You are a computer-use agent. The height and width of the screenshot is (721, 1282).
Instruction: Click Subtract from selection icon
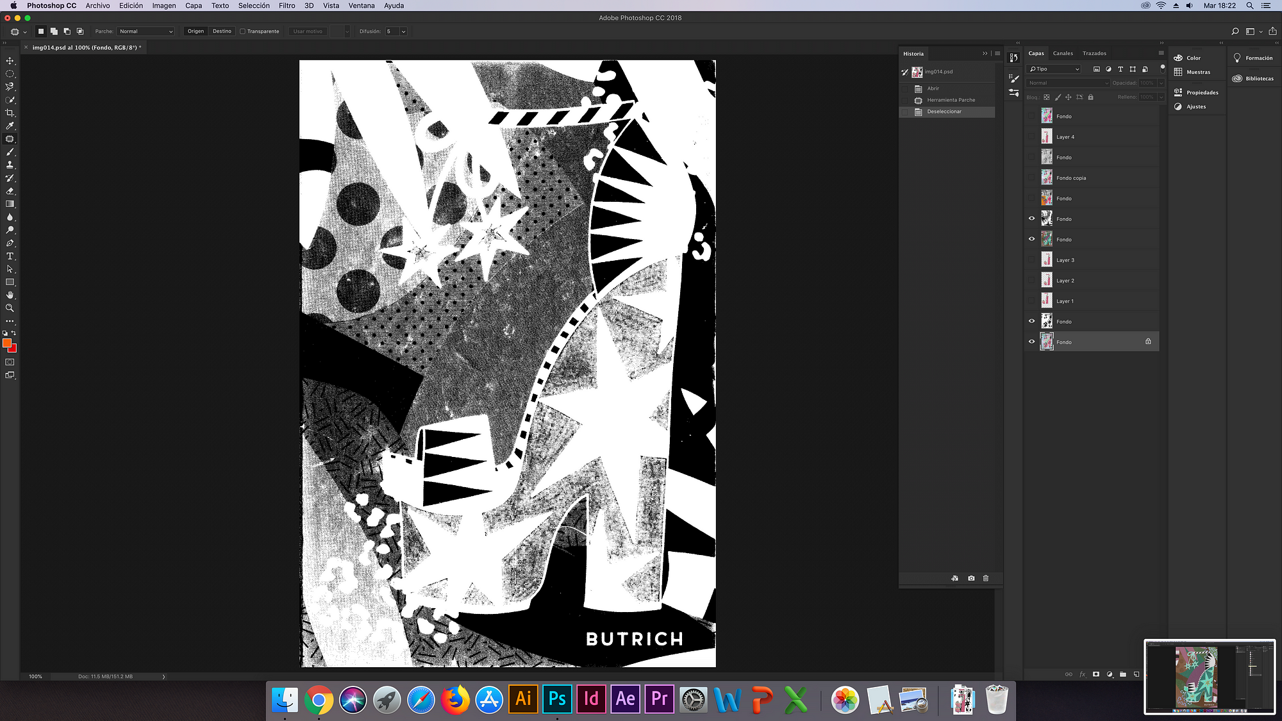(67, 31)
